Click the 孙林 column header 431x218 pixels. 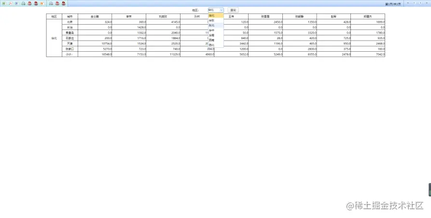(197, 16)
